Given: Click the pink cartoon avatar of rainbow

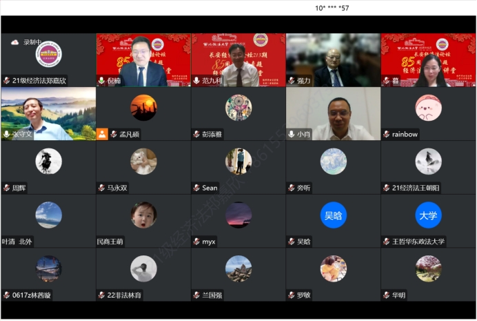Looking at the screenshot, I should [x=428, y=107].
